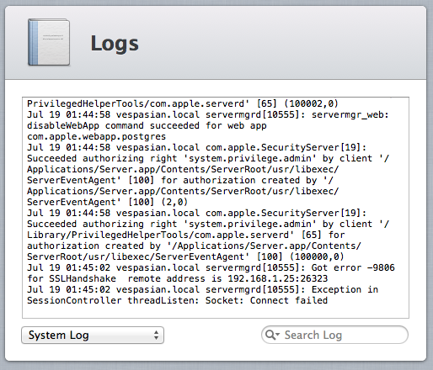Screen dimensions: 433x370
Task: Click the Logs book icon
Action: (49, 42)
